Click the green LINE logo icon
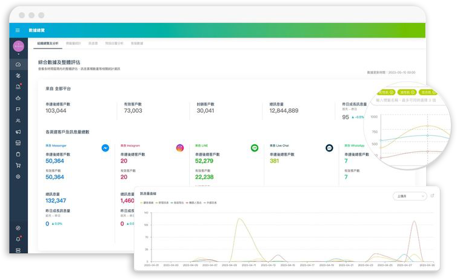This screenshot has height=280, width=457. click(x=255, y=148)
